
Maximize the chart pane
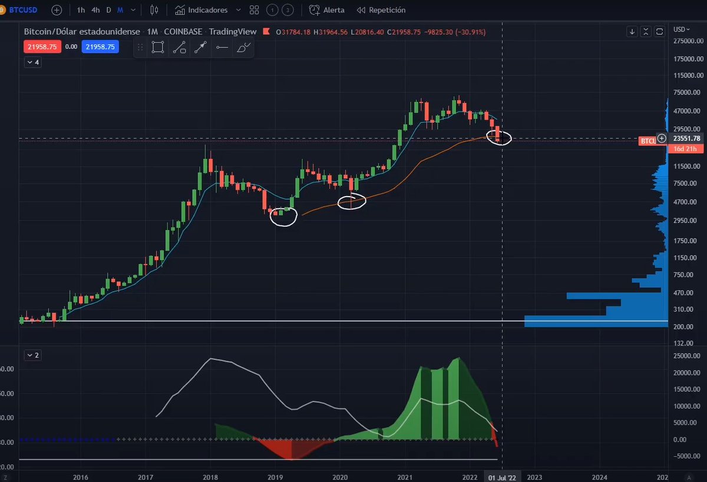coord(660,31)
